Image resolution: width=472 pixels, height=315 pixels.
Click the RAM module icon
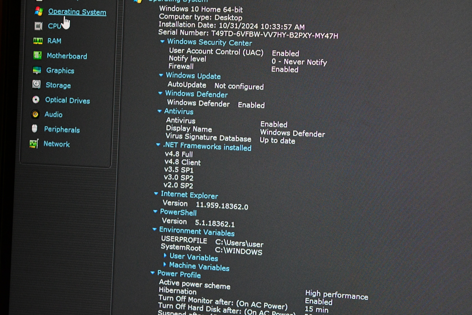click(38, 41)
